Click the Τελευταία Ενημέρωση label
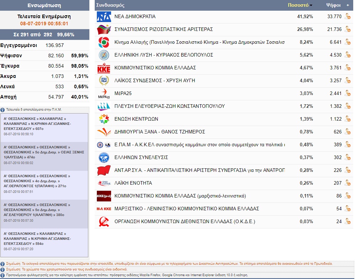This screenshot has height=279, width=355. [x=44, y=16]
